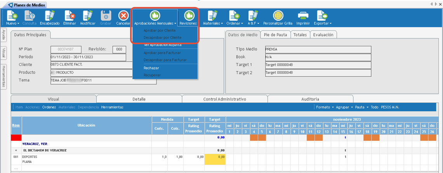Viewport: 443px width, 173px height.
Task: Click the Período date range field
Action: click(88, 57)
